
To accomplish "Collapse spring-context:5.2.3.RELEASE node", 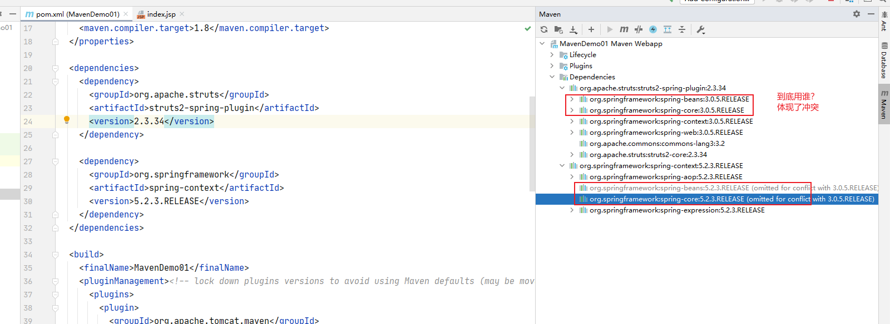I will (x=562, y=165).
